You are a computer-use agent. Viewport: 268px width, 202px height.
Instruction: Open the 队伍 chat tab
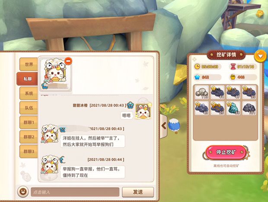tap(29, 108)
